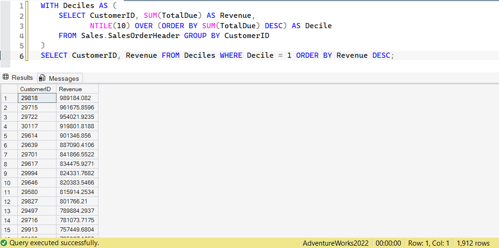The width and height of the screenshot is (499, 248).
Task: Open the Results tab
Action: (18, 78)
